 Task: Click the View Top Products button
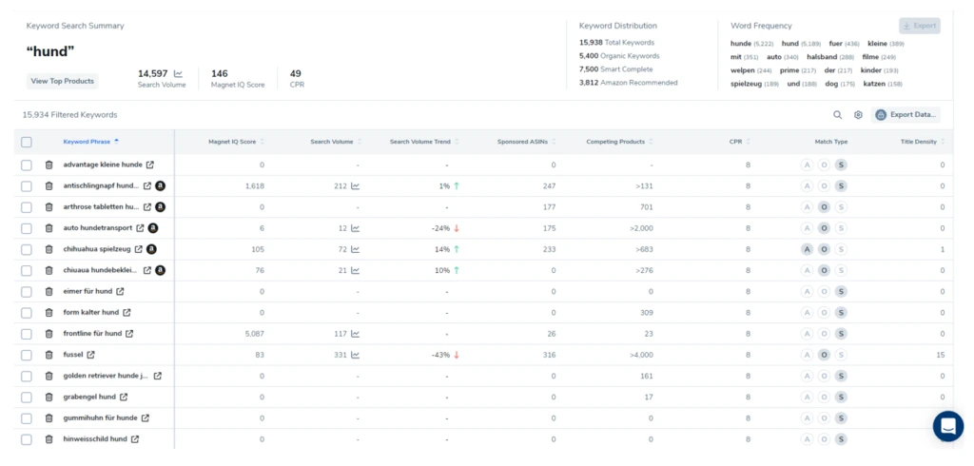[x=63, y=81]
